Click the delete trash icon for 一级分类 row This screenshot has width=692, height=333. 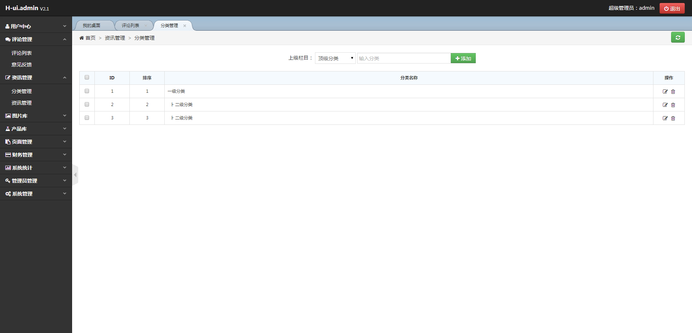click(x=673, y=92)
